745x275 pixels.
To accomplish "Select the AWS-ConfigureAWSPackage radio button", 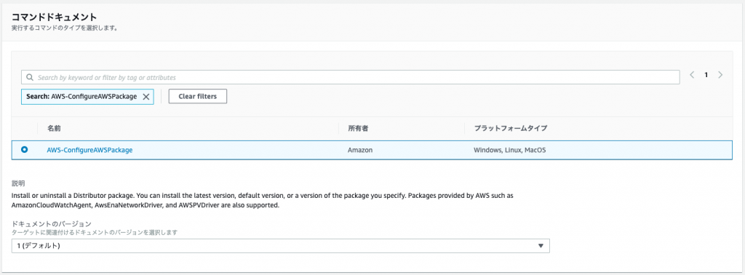I will click(x=24, y=150).
